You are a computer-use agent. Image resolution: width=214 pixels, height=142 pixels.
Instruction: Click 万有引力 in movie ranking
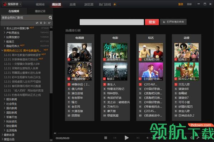tap(113, 107)
